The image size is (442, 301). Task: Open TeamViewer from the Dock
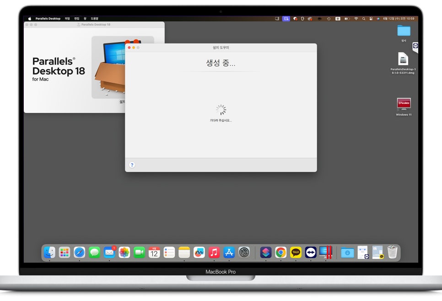(x=311, y=252)
